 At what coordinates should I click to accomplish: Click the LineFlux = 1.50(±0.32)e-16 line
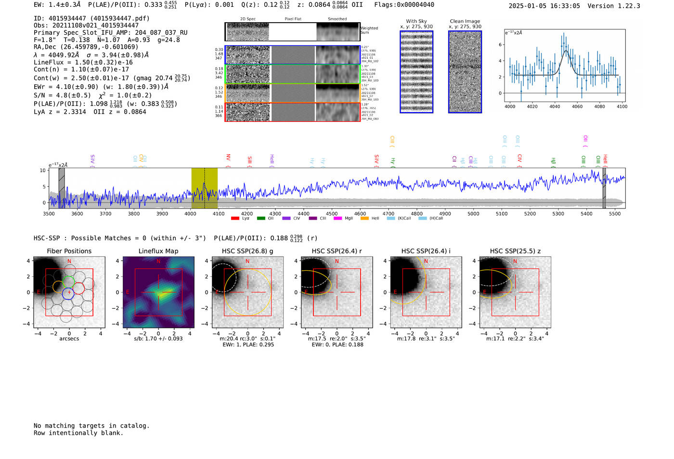83,62
